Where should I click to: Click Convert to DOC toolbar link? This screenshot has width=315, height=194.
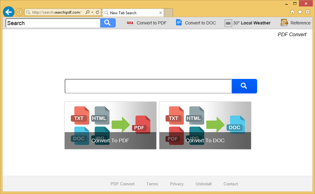pyautogui.click(x=196, y=23)
